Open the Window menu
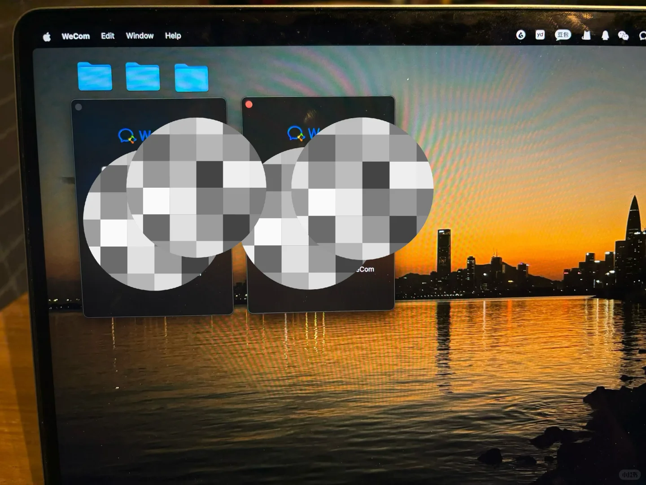The height and width of the screenshot is (485, 646). click(x=140, y=35)
